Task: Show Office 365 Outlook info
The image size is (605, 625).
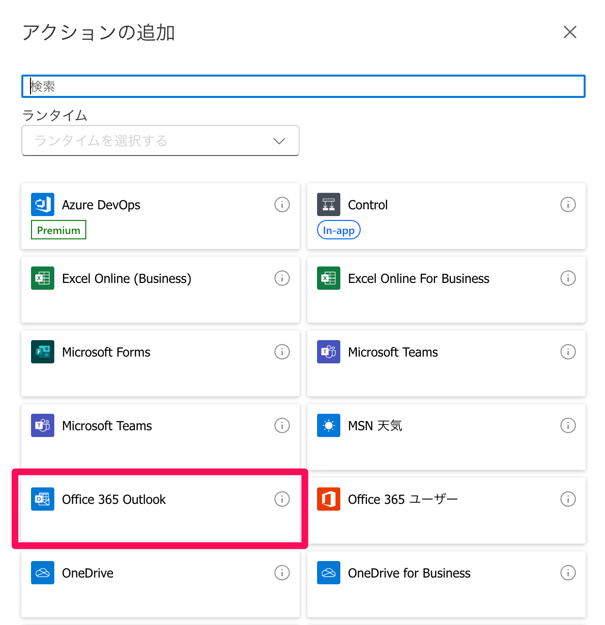Action: coord(282,499)
